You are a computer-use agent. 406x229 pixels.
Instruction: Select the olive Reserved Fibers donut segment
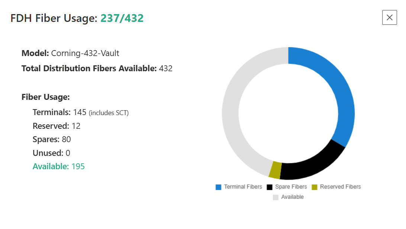[275, 170]
